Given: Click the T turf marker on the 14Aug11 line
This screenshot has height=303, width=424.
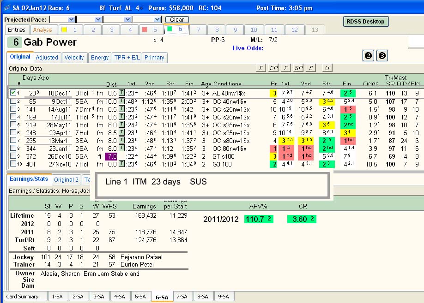Looking at the screenshot, I should (x=121, y=109).
